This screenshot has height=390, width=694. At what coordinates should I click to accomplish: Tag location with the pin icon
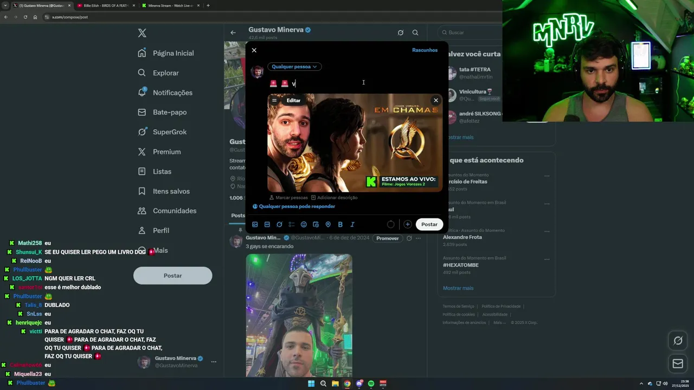pyautogui.click(x=328, y=224)
